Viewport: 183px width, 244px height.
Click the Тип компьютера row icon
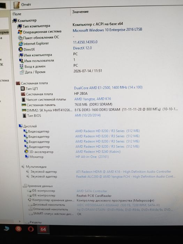point(20,26)
